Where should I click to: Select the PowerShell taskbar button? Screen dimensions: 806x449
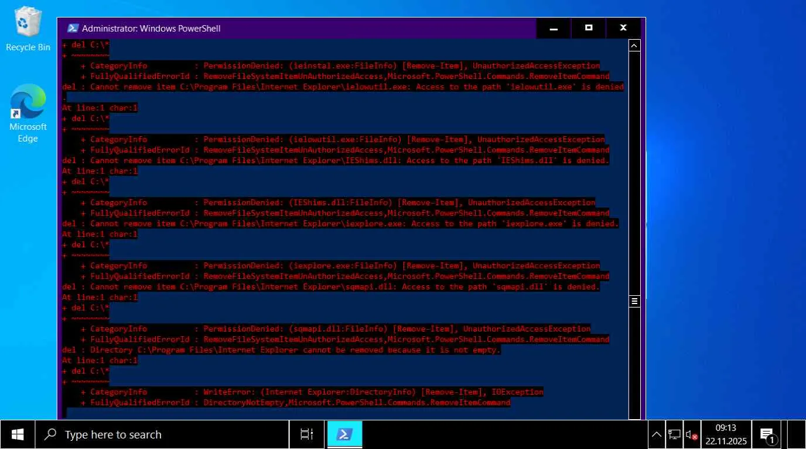pos(344,434)
